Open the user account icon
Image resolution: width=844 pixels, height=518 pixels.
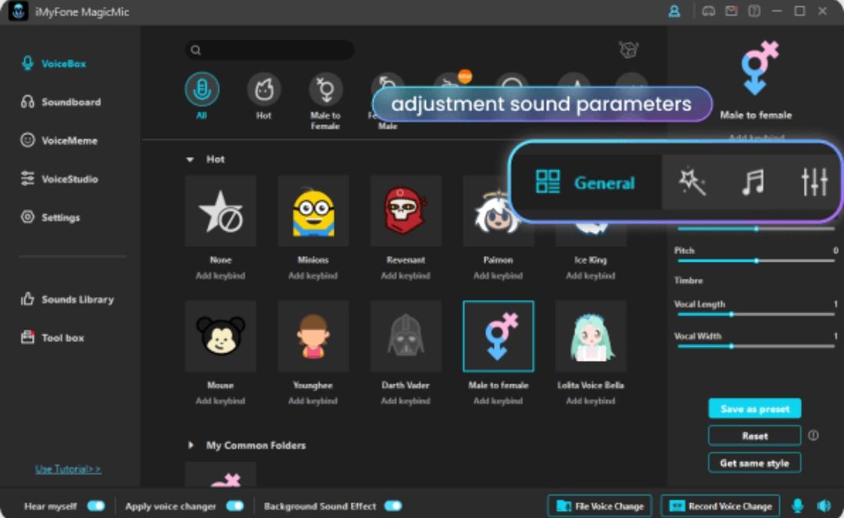(x=674, y=11)
